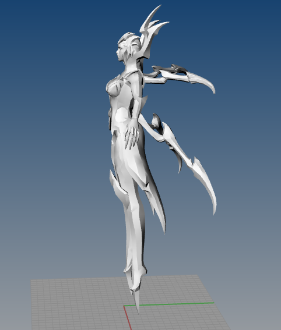Select the green axis line on grid
This screenshot has width=281, height=330.
click(168, 304)
